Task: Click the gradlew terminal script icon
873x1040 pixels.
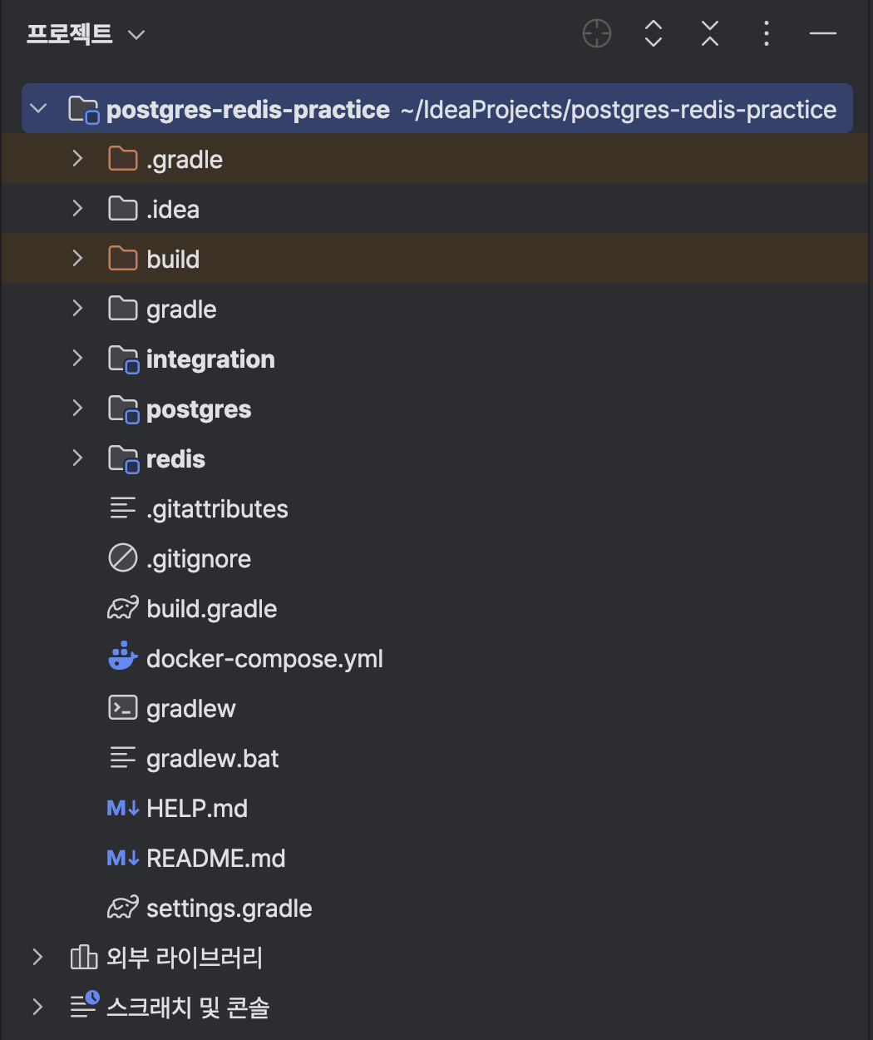Action: pos(123,708)
